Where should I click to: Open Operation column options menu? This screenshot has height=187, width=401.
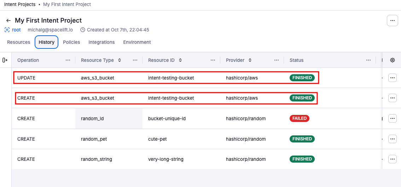[x=68, y=60]
